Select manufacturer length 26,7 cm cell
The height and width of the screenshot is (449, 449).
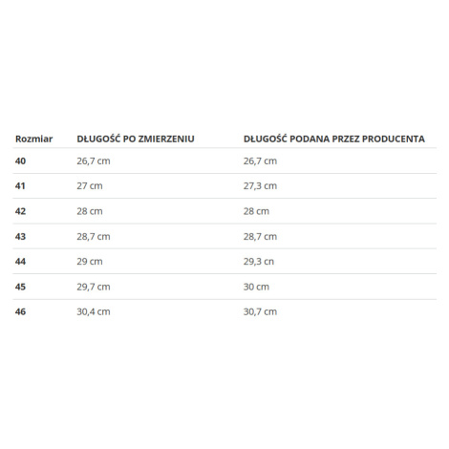260,161
